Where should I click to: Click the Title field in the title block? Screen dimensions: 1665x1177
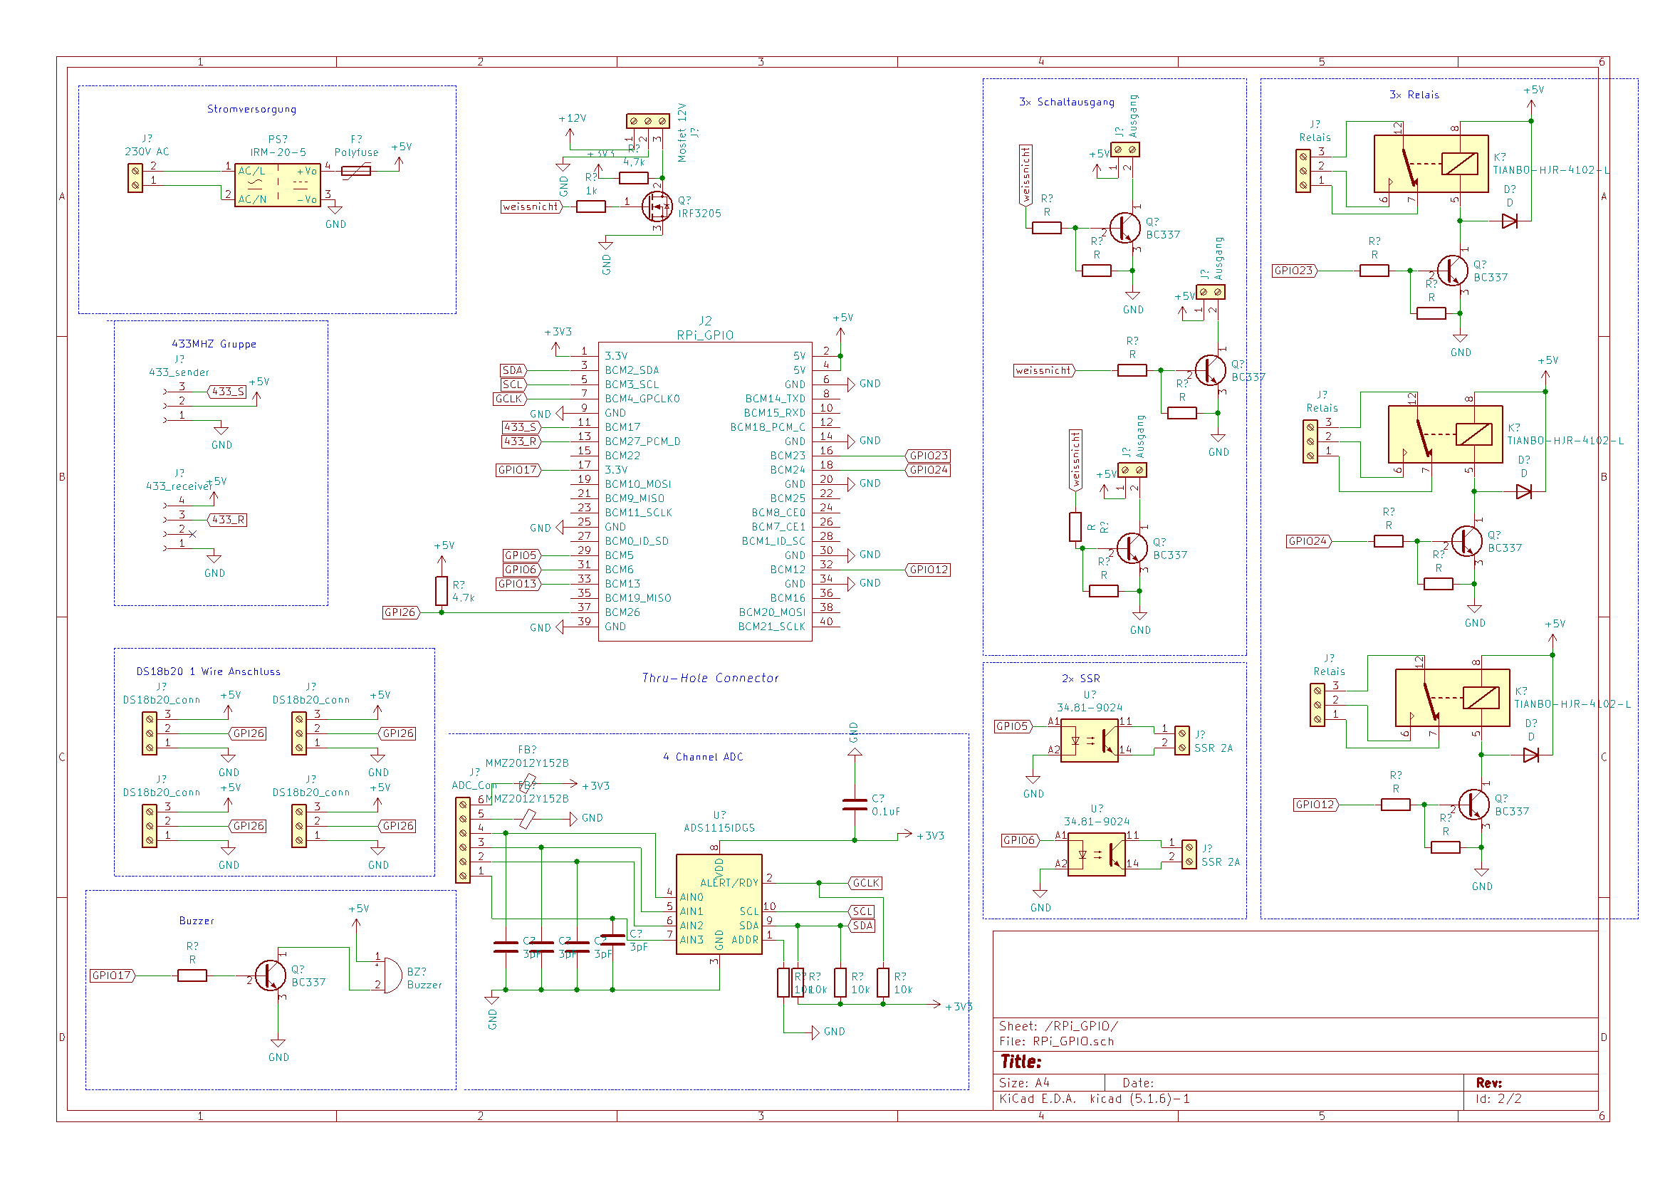point(1021,1062)
